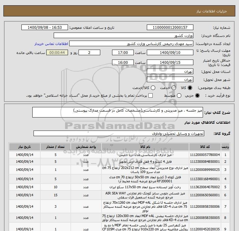Click the delivery city field تهران
Viewport: 239px width, 231px height.
click(x=170, y=79)
